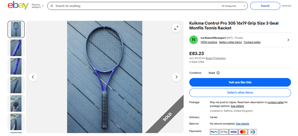The width and height of the screenshot is (298, 136).
Task: Open the Shop by category dropdown
Action: (x=37, y=6)
